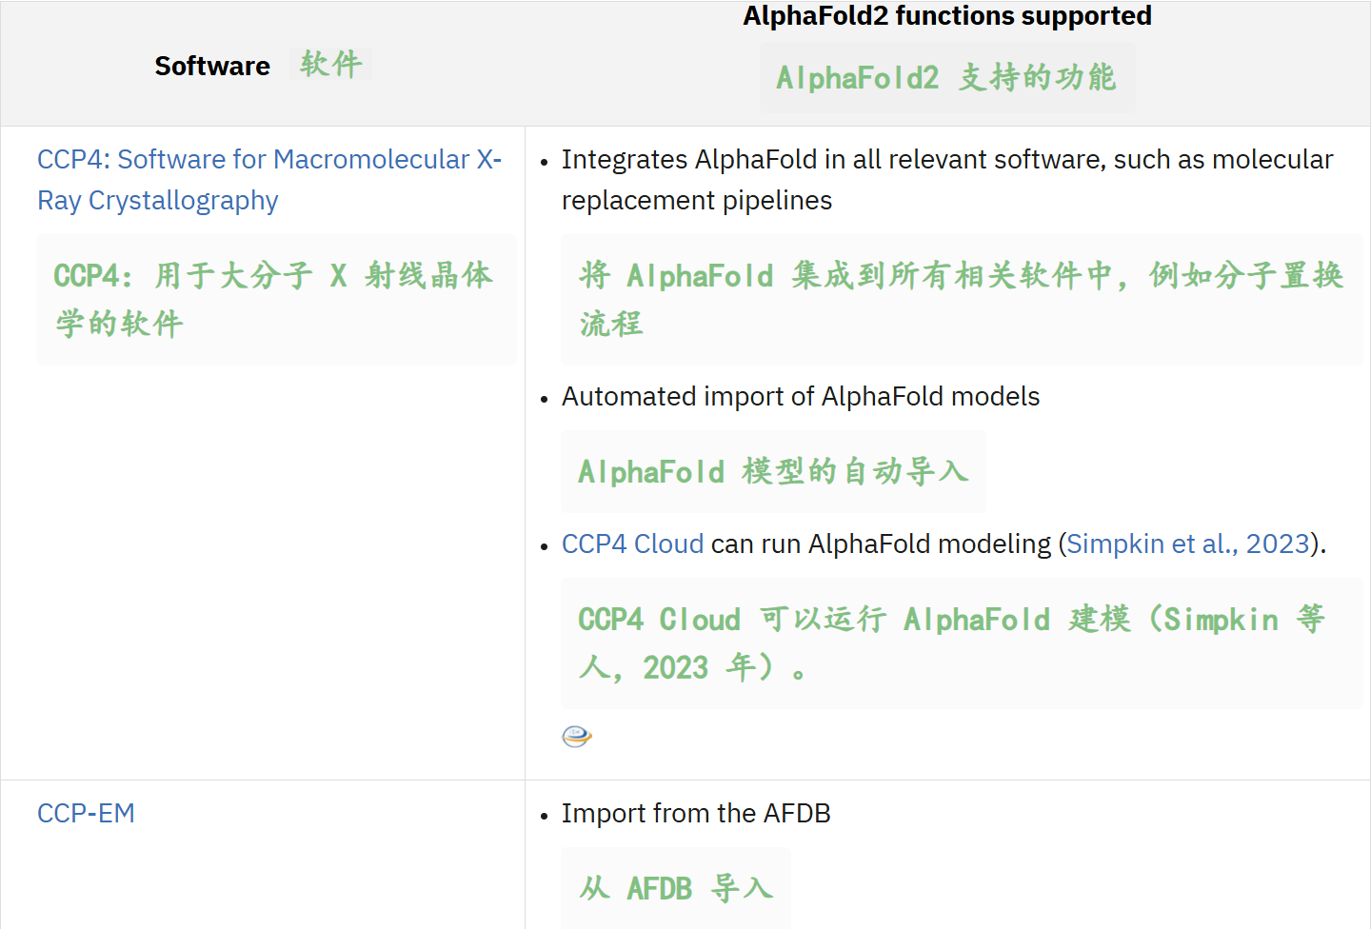1371x929 pixels.
Task: Open the Simpkin et al., 2023 reference
Action: (x=1188, y=544)
